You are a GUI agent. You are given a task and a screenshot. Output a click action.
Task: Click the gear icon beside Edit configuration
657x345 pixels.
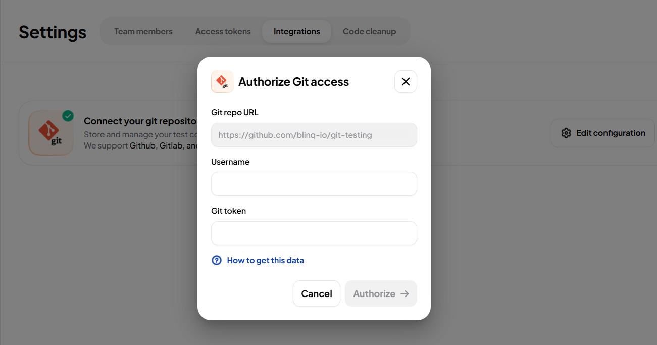click(x=566, y=133)
